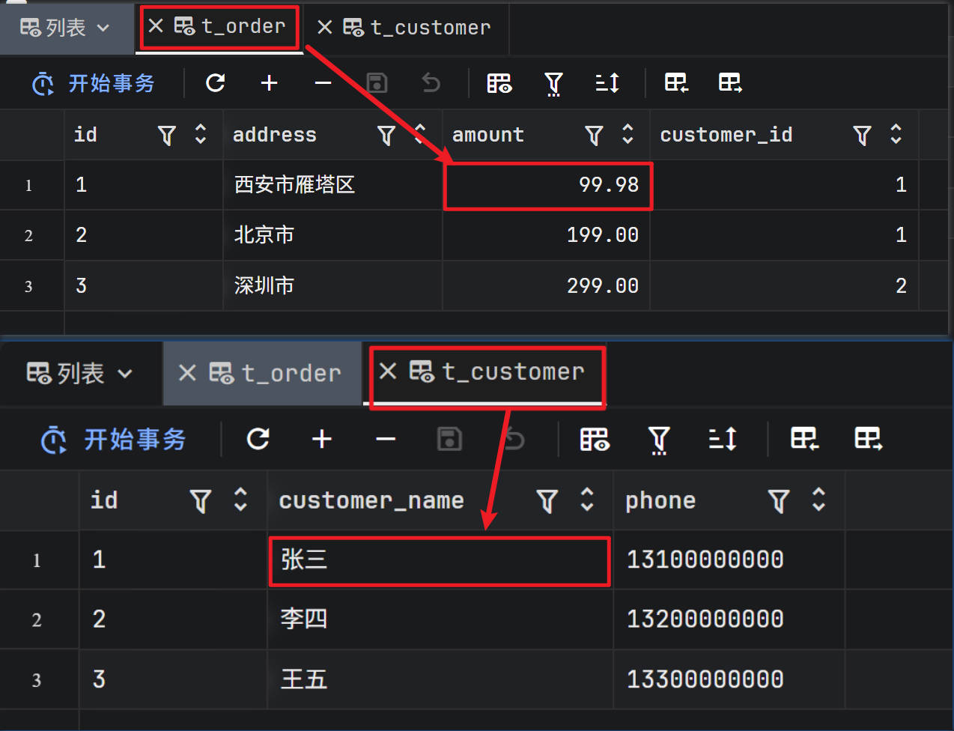Open the filter tool in t_order toolbar
This screenshot has width=954, height=731.
pos(553,83)
